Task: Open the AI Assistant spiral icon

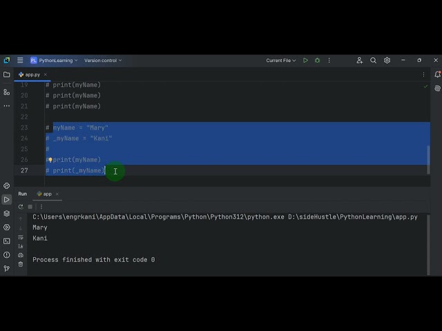Action: [437, 88]
